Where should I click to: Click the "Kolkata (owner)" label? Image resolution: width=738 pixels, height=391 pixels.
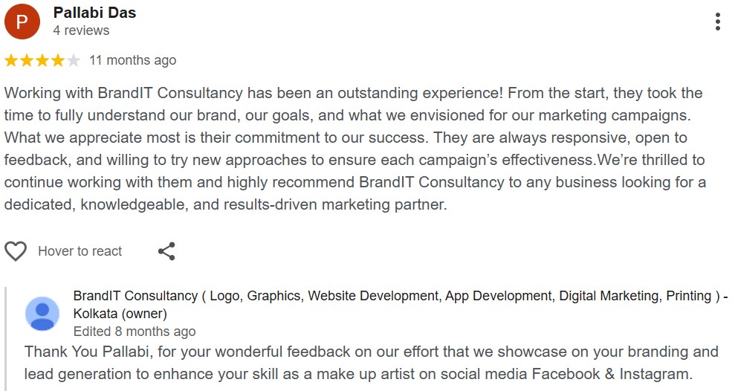[x=120, y=314]
